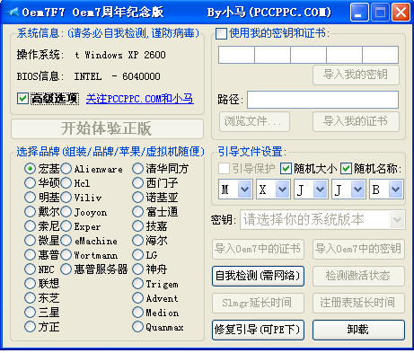The image size is (414, 353).
Task: Select the 微星 radio button
Action: [x=30, y=240]
